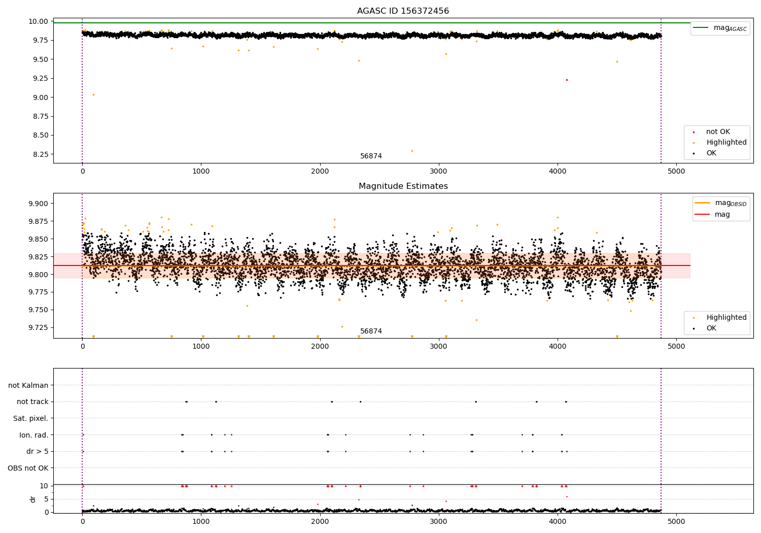This screenshot has width=761, height=533.
Task: Click 'OK' legend entry in Magnitude Estimates plot
Action: pos(705,328)
